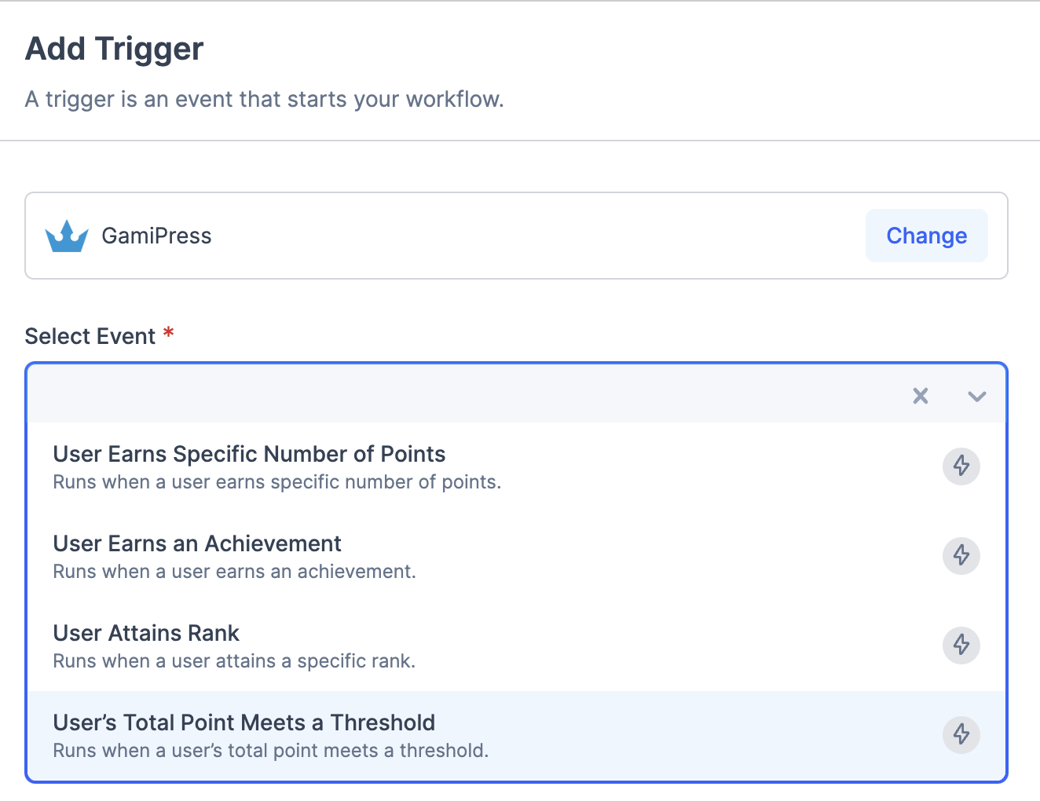Image resolution: width=1040 pixels, height=801 pixels.
Task: Click the bolt icon beside User Attains Rank
Action: 961,646
